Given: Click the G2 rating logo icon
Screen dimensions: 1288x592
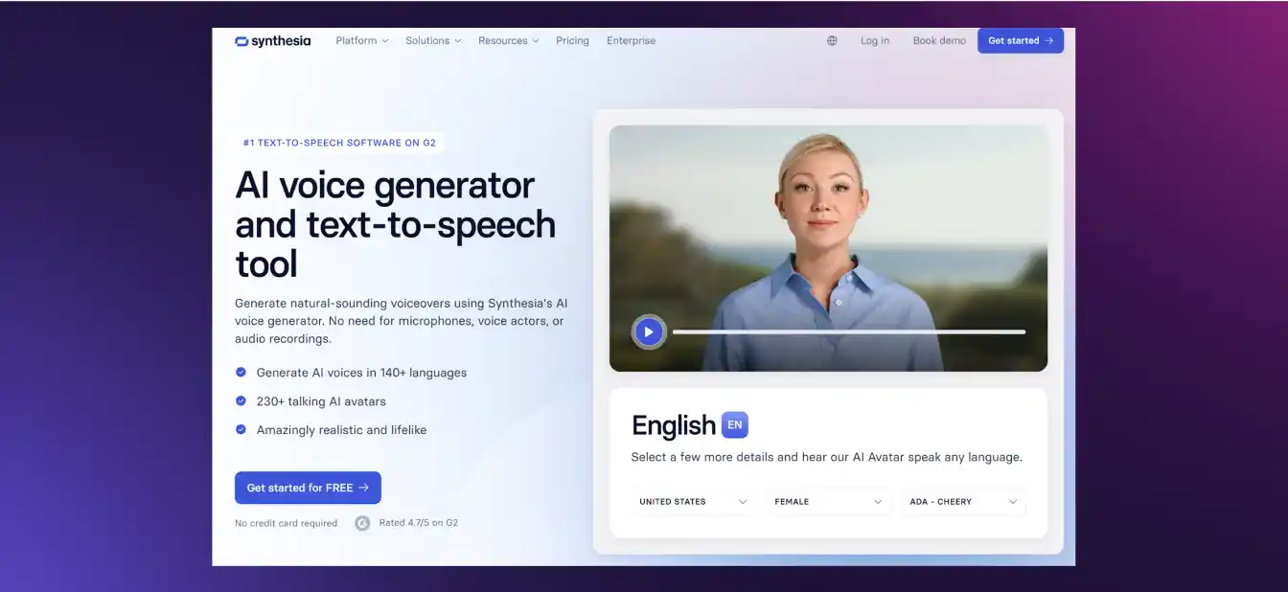Looking at the screenshot, I should click(362, 523).
